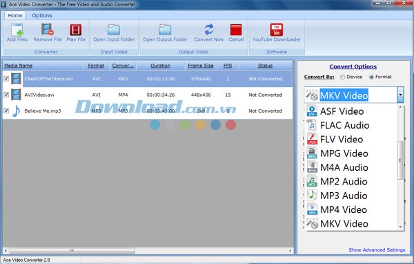
Task: Click the Add Files icon
Action: [17, 30]
